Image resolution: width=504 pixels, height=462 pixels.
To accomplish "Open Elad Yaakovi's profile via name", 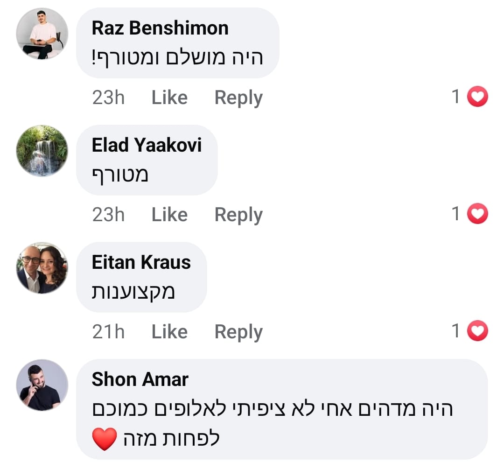I will pos(147,146).
